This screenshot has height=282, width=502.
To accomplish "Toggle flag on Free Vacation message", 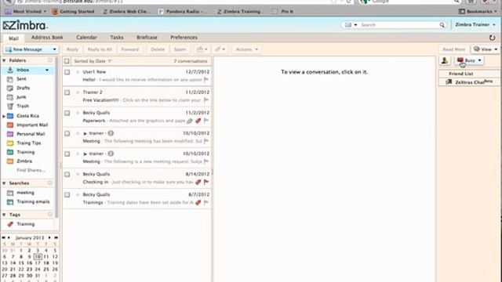I will point(206,100).
